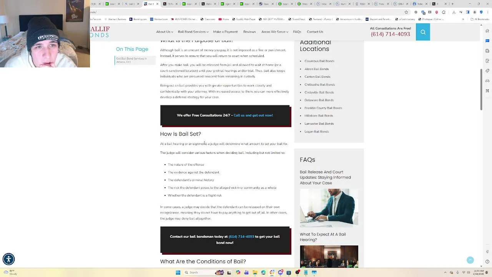Click the Task View taskbar icon

229,272
